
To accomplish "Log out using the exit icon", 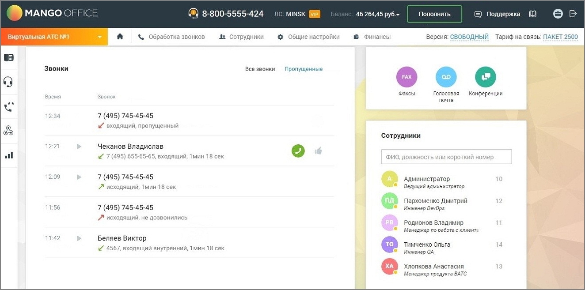I will 573,14.
